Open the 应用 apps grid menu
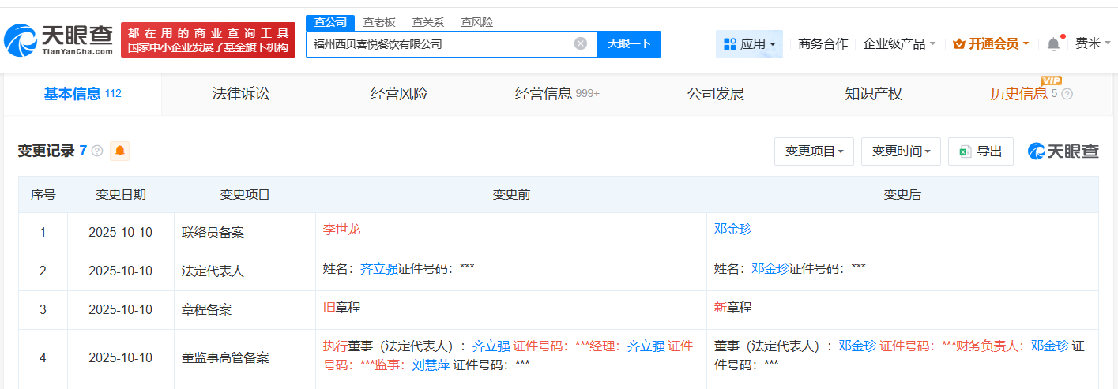Screen dimensions: 1118x389 (x=749, y=44)
